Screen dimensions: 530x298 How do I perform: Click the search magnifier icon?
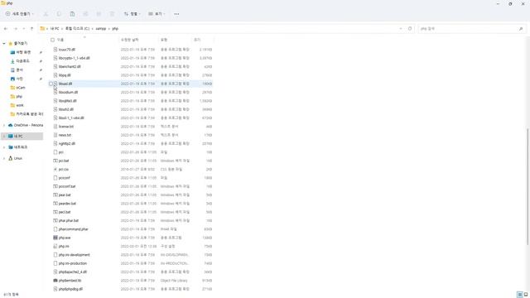click(x=521, y=29)
